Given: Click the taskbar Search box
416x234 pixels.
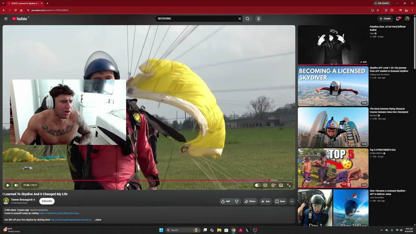Looking at the screenshot, I should pyautogui.click(x=183, y=230).
